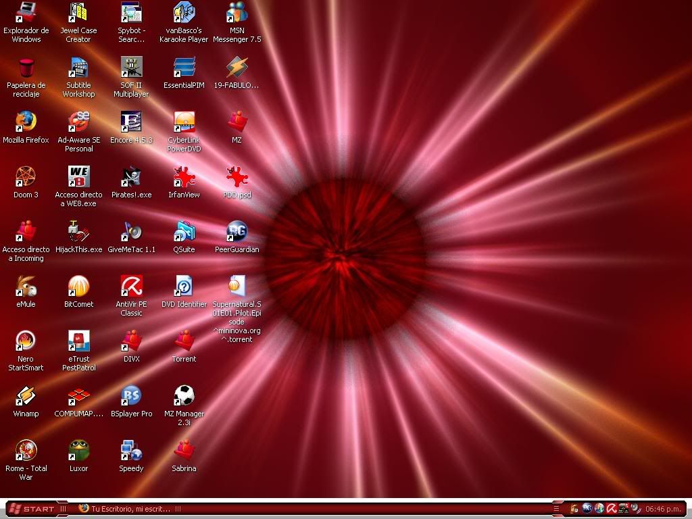
Task: Select the BSplayer Pro icon
Action: click(131, 396)
